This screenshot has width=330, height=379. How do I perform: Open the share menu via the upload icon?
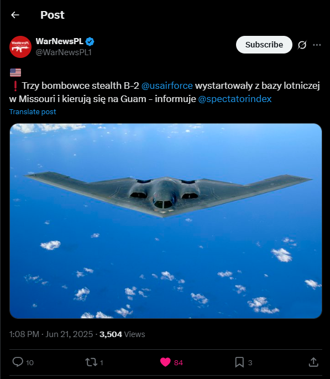[x=313, y=362]
